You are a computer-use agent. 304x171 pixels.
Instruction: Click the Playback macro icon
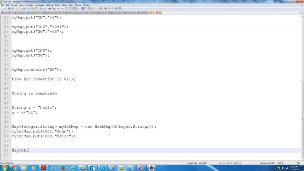(113, 9)
